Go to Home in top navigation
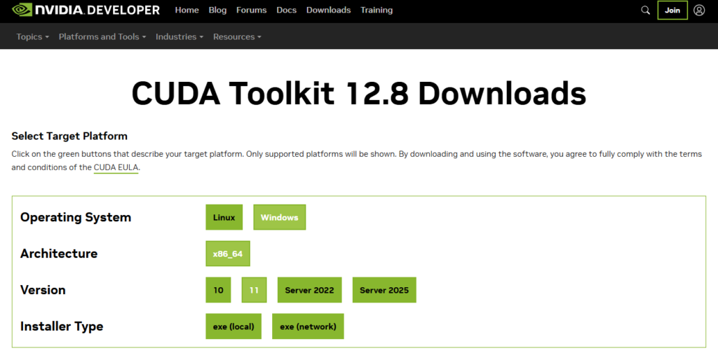Image resolution: width=718 pixels, height=360 pixels. [x=187, y=11]
